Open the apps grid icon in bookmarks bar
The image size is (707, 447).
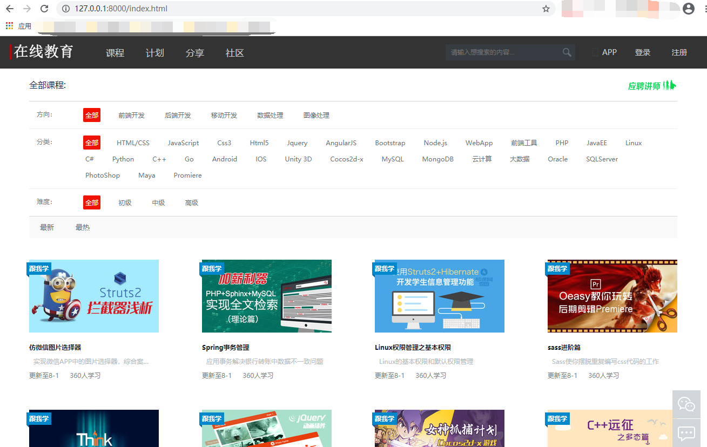[9, 26]
